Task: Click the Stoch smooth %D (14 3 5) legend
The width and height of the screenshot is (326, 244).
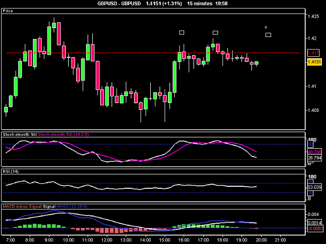Action: pos(64,135)
